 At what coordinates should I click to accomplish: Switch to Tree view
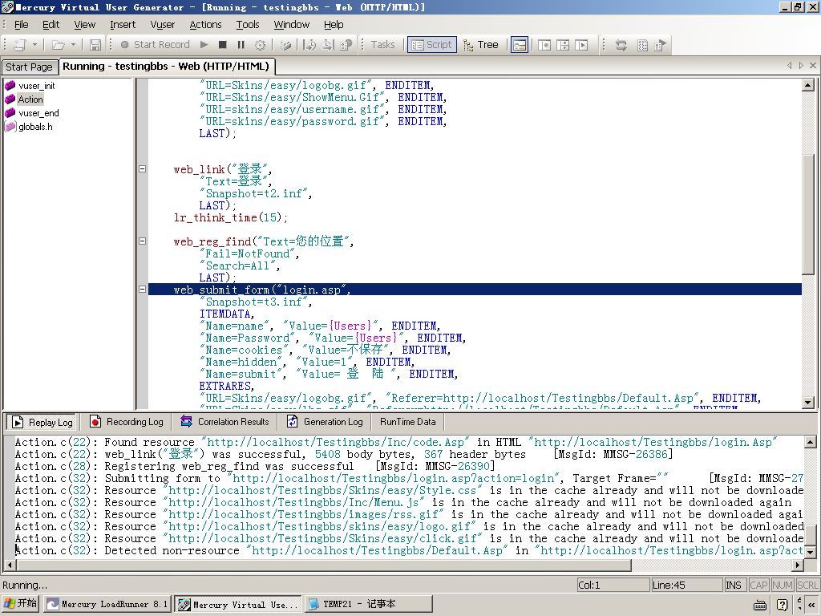point(481,45)
